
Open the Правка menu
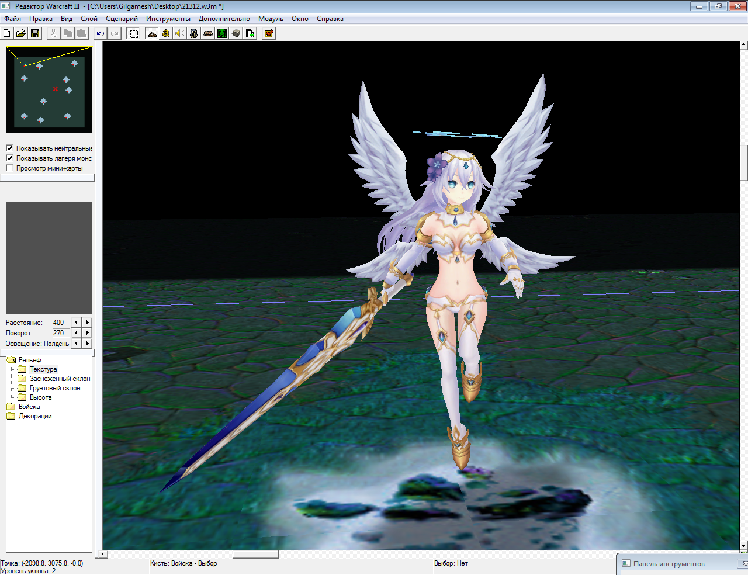[x=41, y=19]
